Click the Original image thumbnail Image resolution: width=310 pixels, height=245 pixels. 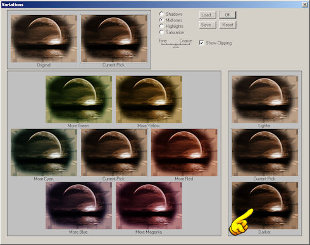click(44, 39)
